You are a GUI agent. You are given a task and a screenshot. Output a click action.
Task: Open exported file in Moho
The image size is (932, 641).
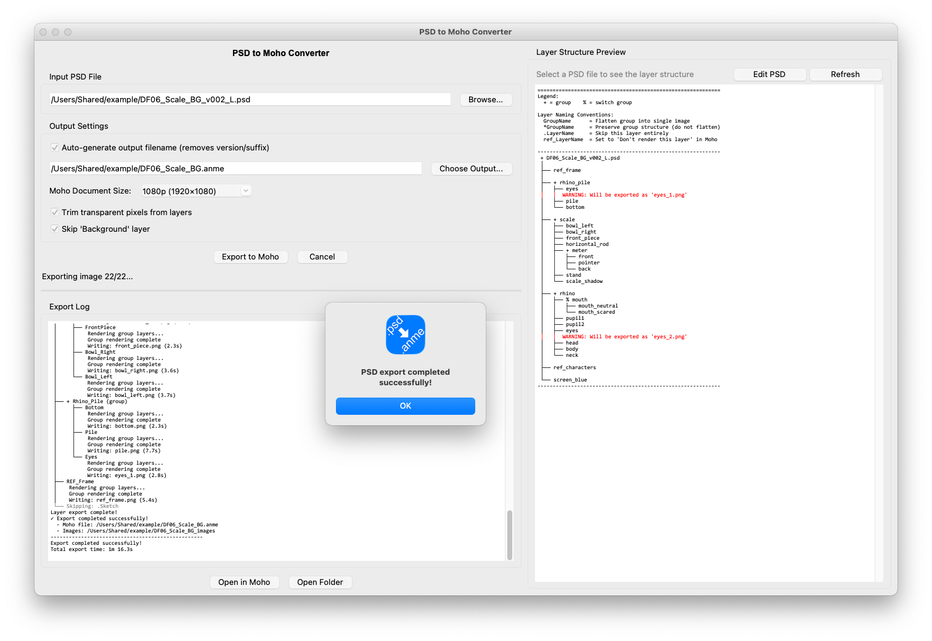click(244, 582)
